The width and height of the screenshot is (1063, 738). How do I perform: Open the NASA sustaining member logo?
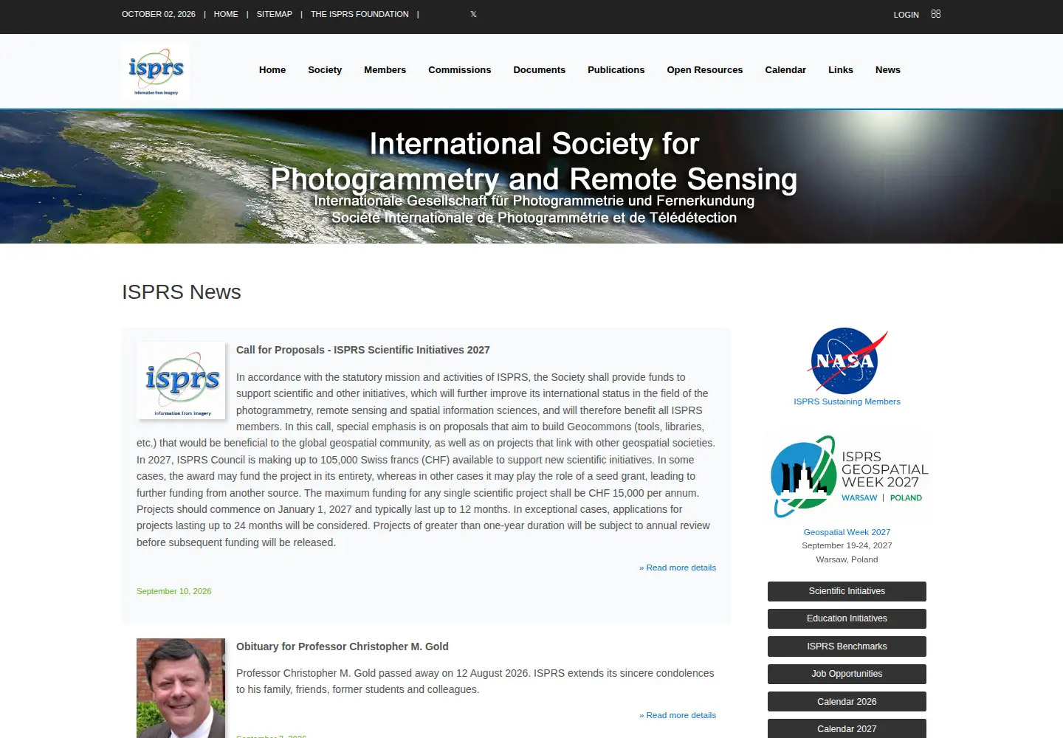pyautogui.click(x=847, y=361)
